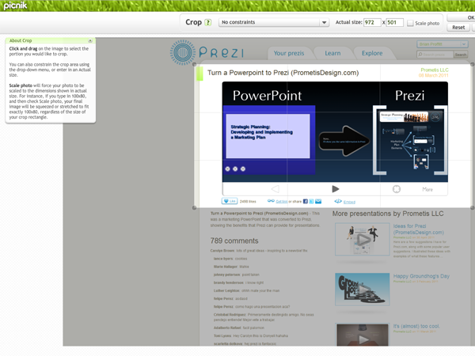The image size is (475, 356).
Task: Click the prezi player play arrow
Action: tap(335, 189)
